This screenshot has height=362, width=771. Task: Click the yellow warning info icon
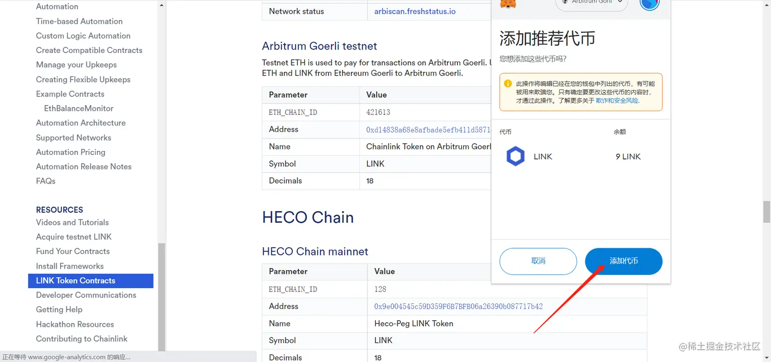tap(507, 84)
